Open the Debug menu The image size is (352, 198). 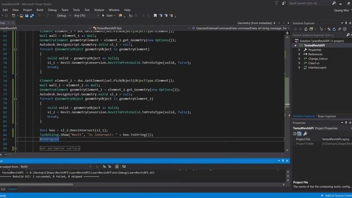coord(52,10)
